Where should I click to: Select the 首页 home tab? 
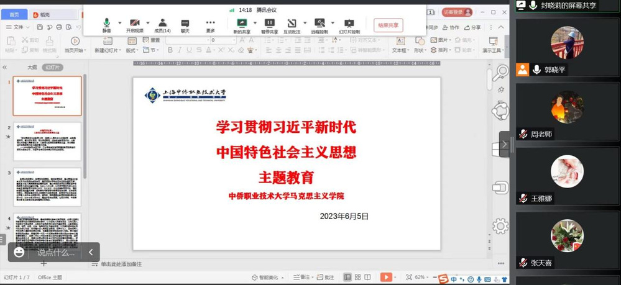[14, 13]
